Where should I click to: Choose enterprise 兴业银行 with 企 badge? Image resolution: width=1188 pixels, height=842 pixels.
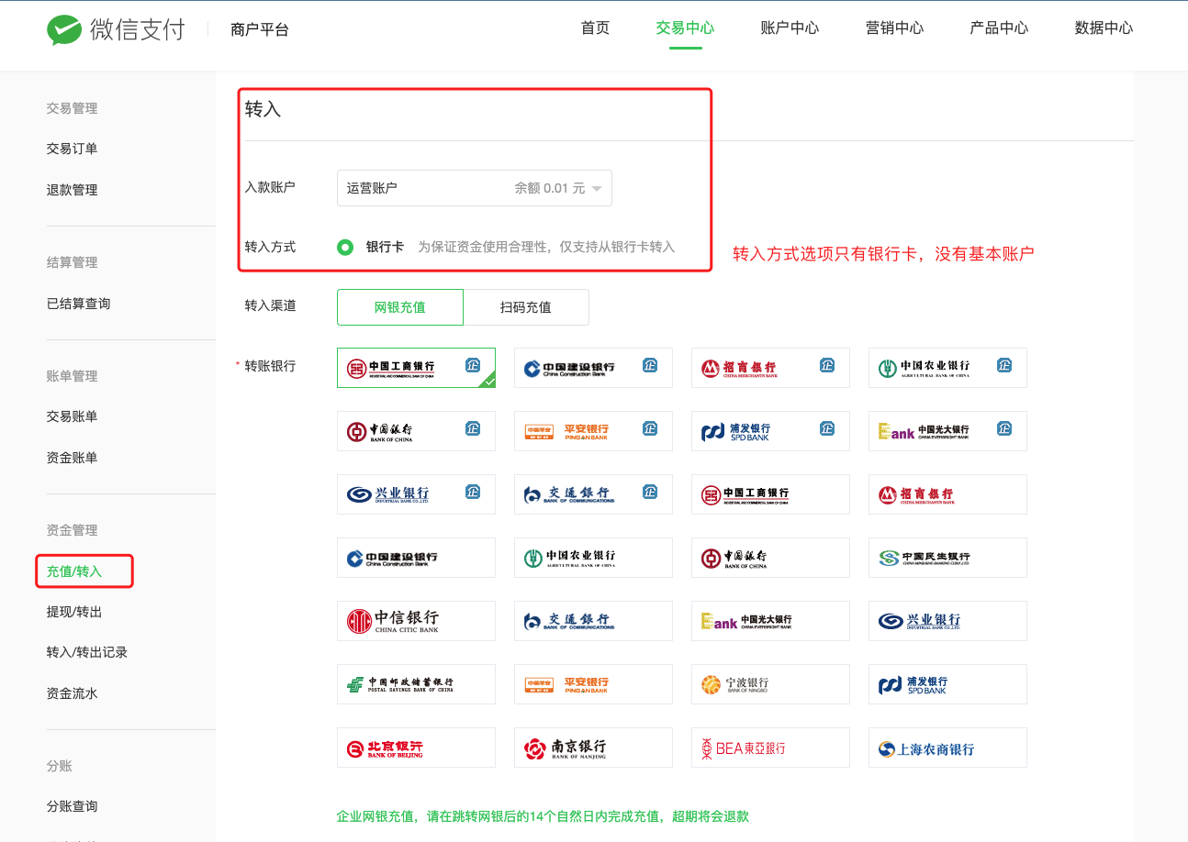point(416,494)
